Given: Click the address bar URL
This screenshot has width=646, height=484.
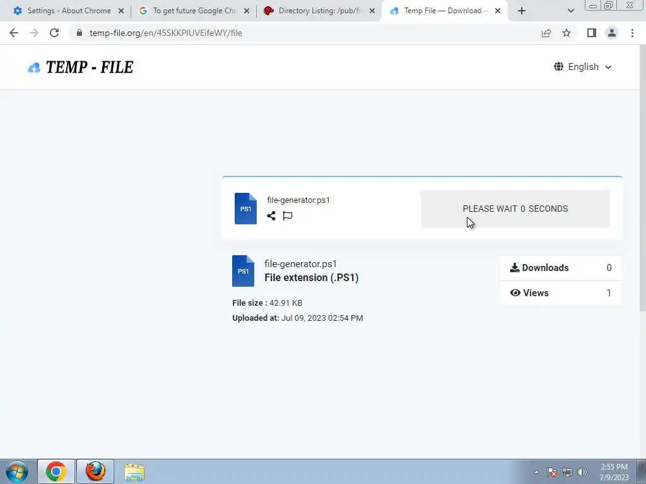Looking at the screenshot, I should point(166,33).
